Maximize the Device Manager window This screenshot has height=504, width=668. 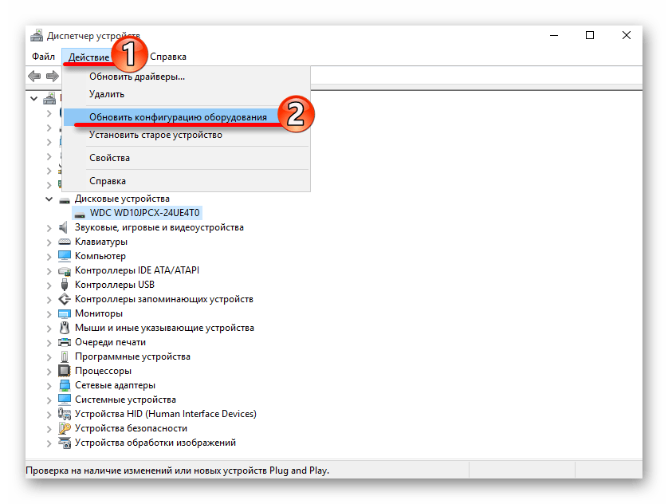click(x=590, y=35)
